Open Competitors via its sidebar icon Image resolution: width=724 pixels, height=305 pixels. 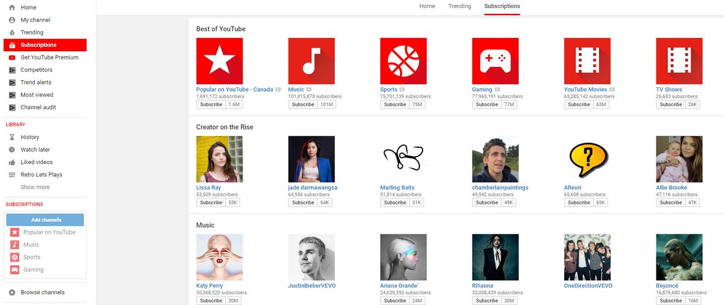[x=12, y=70]
